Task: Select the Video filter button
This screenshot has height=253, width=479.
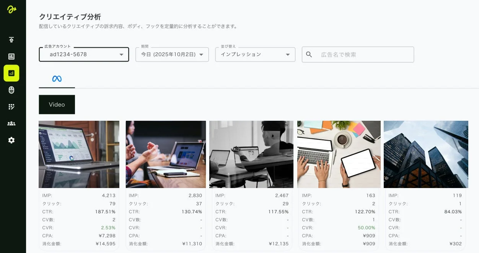Action: click(57, 104)
